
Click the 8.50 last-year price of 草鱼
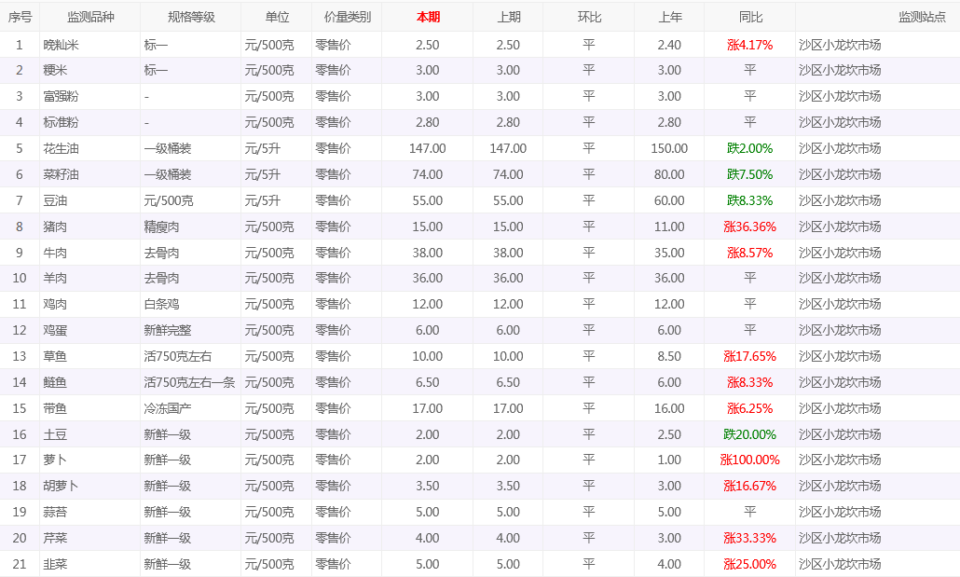pos(669,356)
